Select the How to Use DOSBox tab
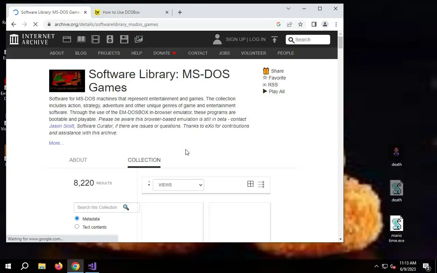The image size is (437, 273). (x=132, y=12)
